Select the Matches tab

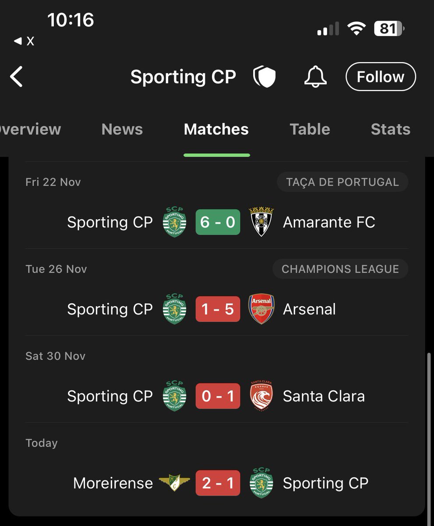[216, 129]
